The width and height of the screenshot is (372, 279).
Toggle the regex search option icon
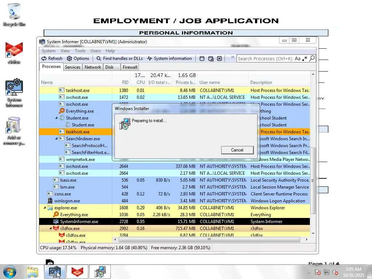[305, 58]
